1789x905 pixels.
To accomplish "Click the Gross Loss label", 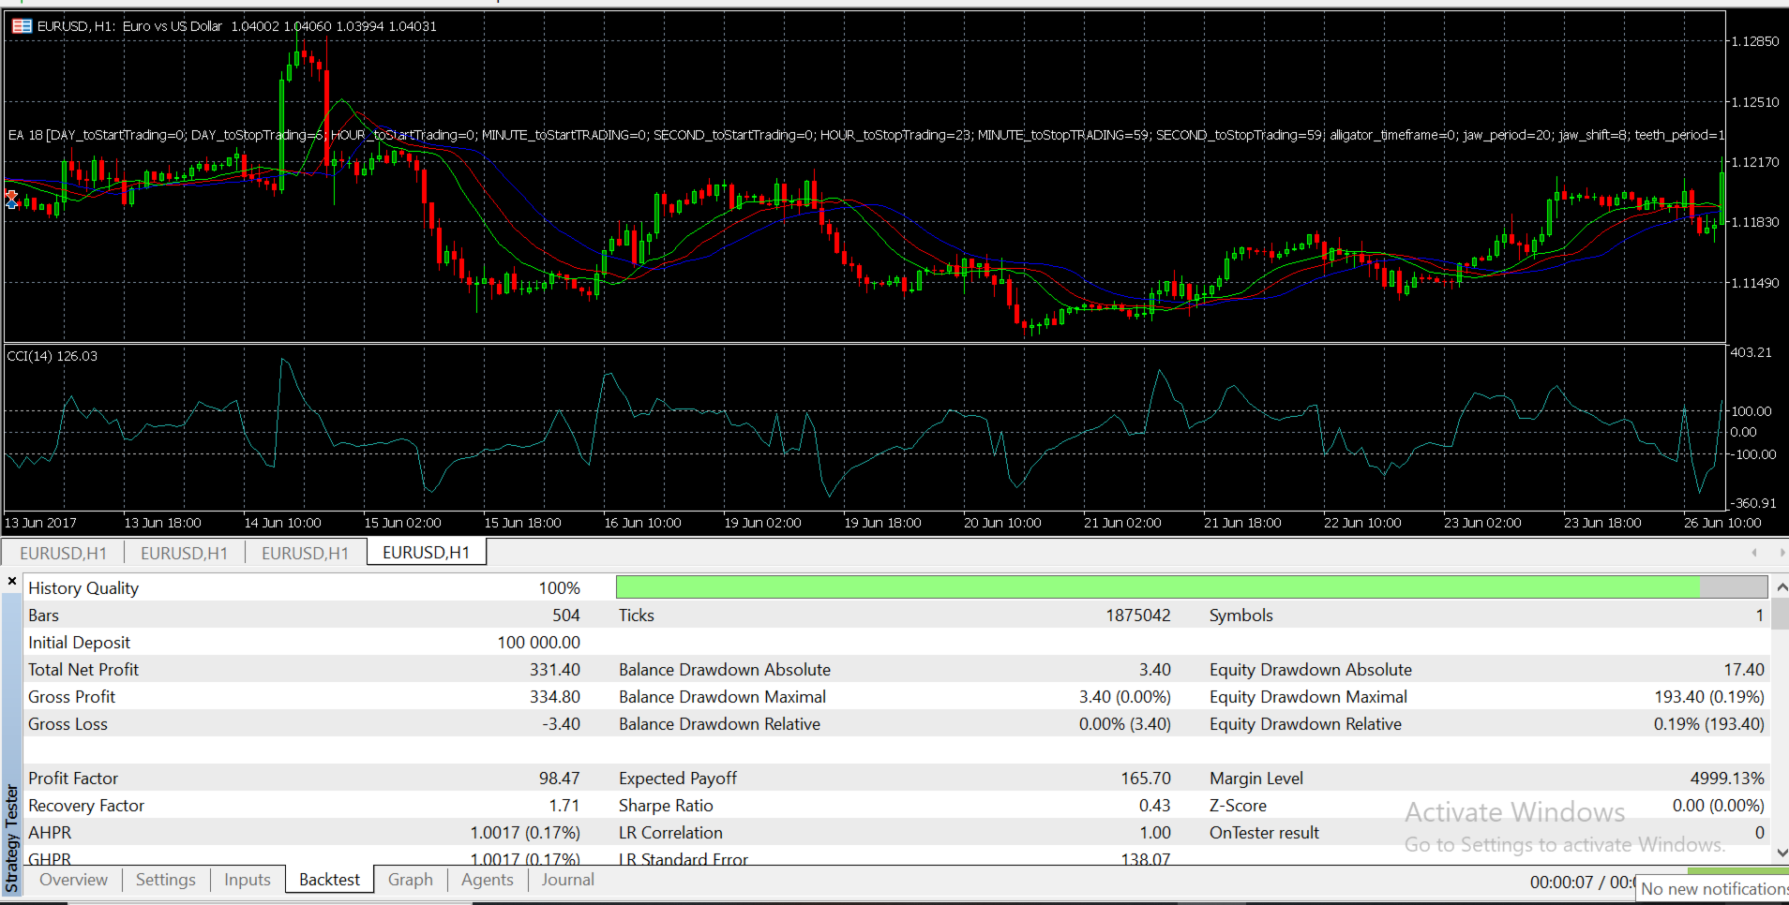I will [x=68, y=724].
